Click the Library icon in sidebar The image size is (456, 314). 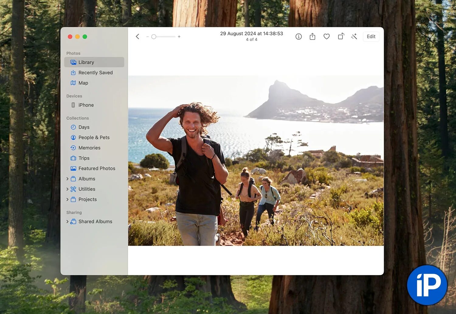coord(73,62)
